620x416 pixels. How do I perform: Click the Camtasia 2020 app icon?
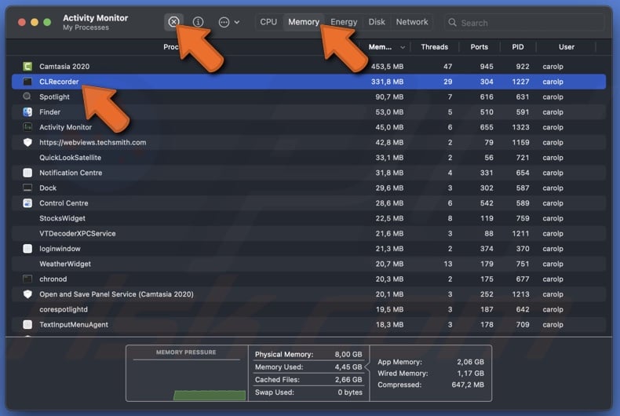[x=27, y=67]
